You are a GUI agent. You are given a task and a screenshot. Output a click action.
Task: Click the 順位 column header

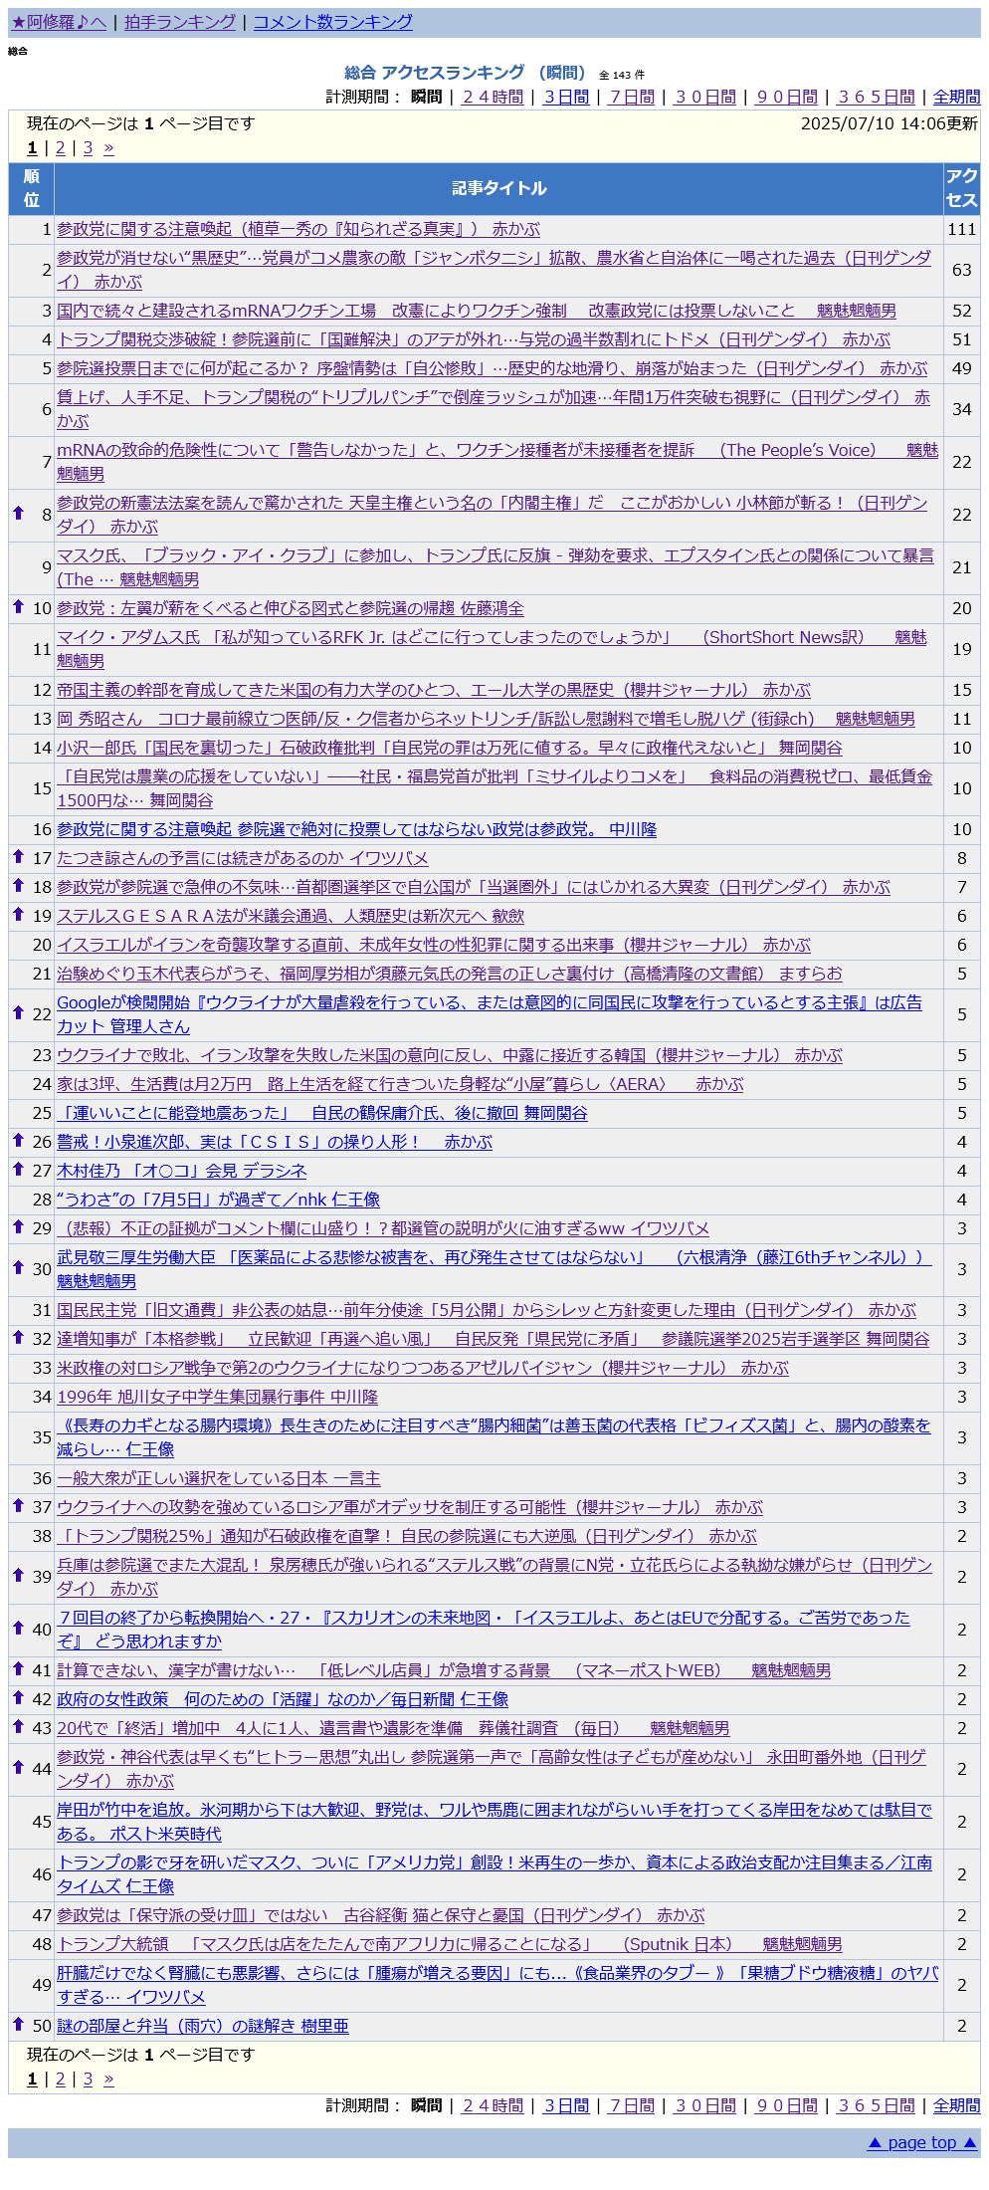tap(32, 188)
